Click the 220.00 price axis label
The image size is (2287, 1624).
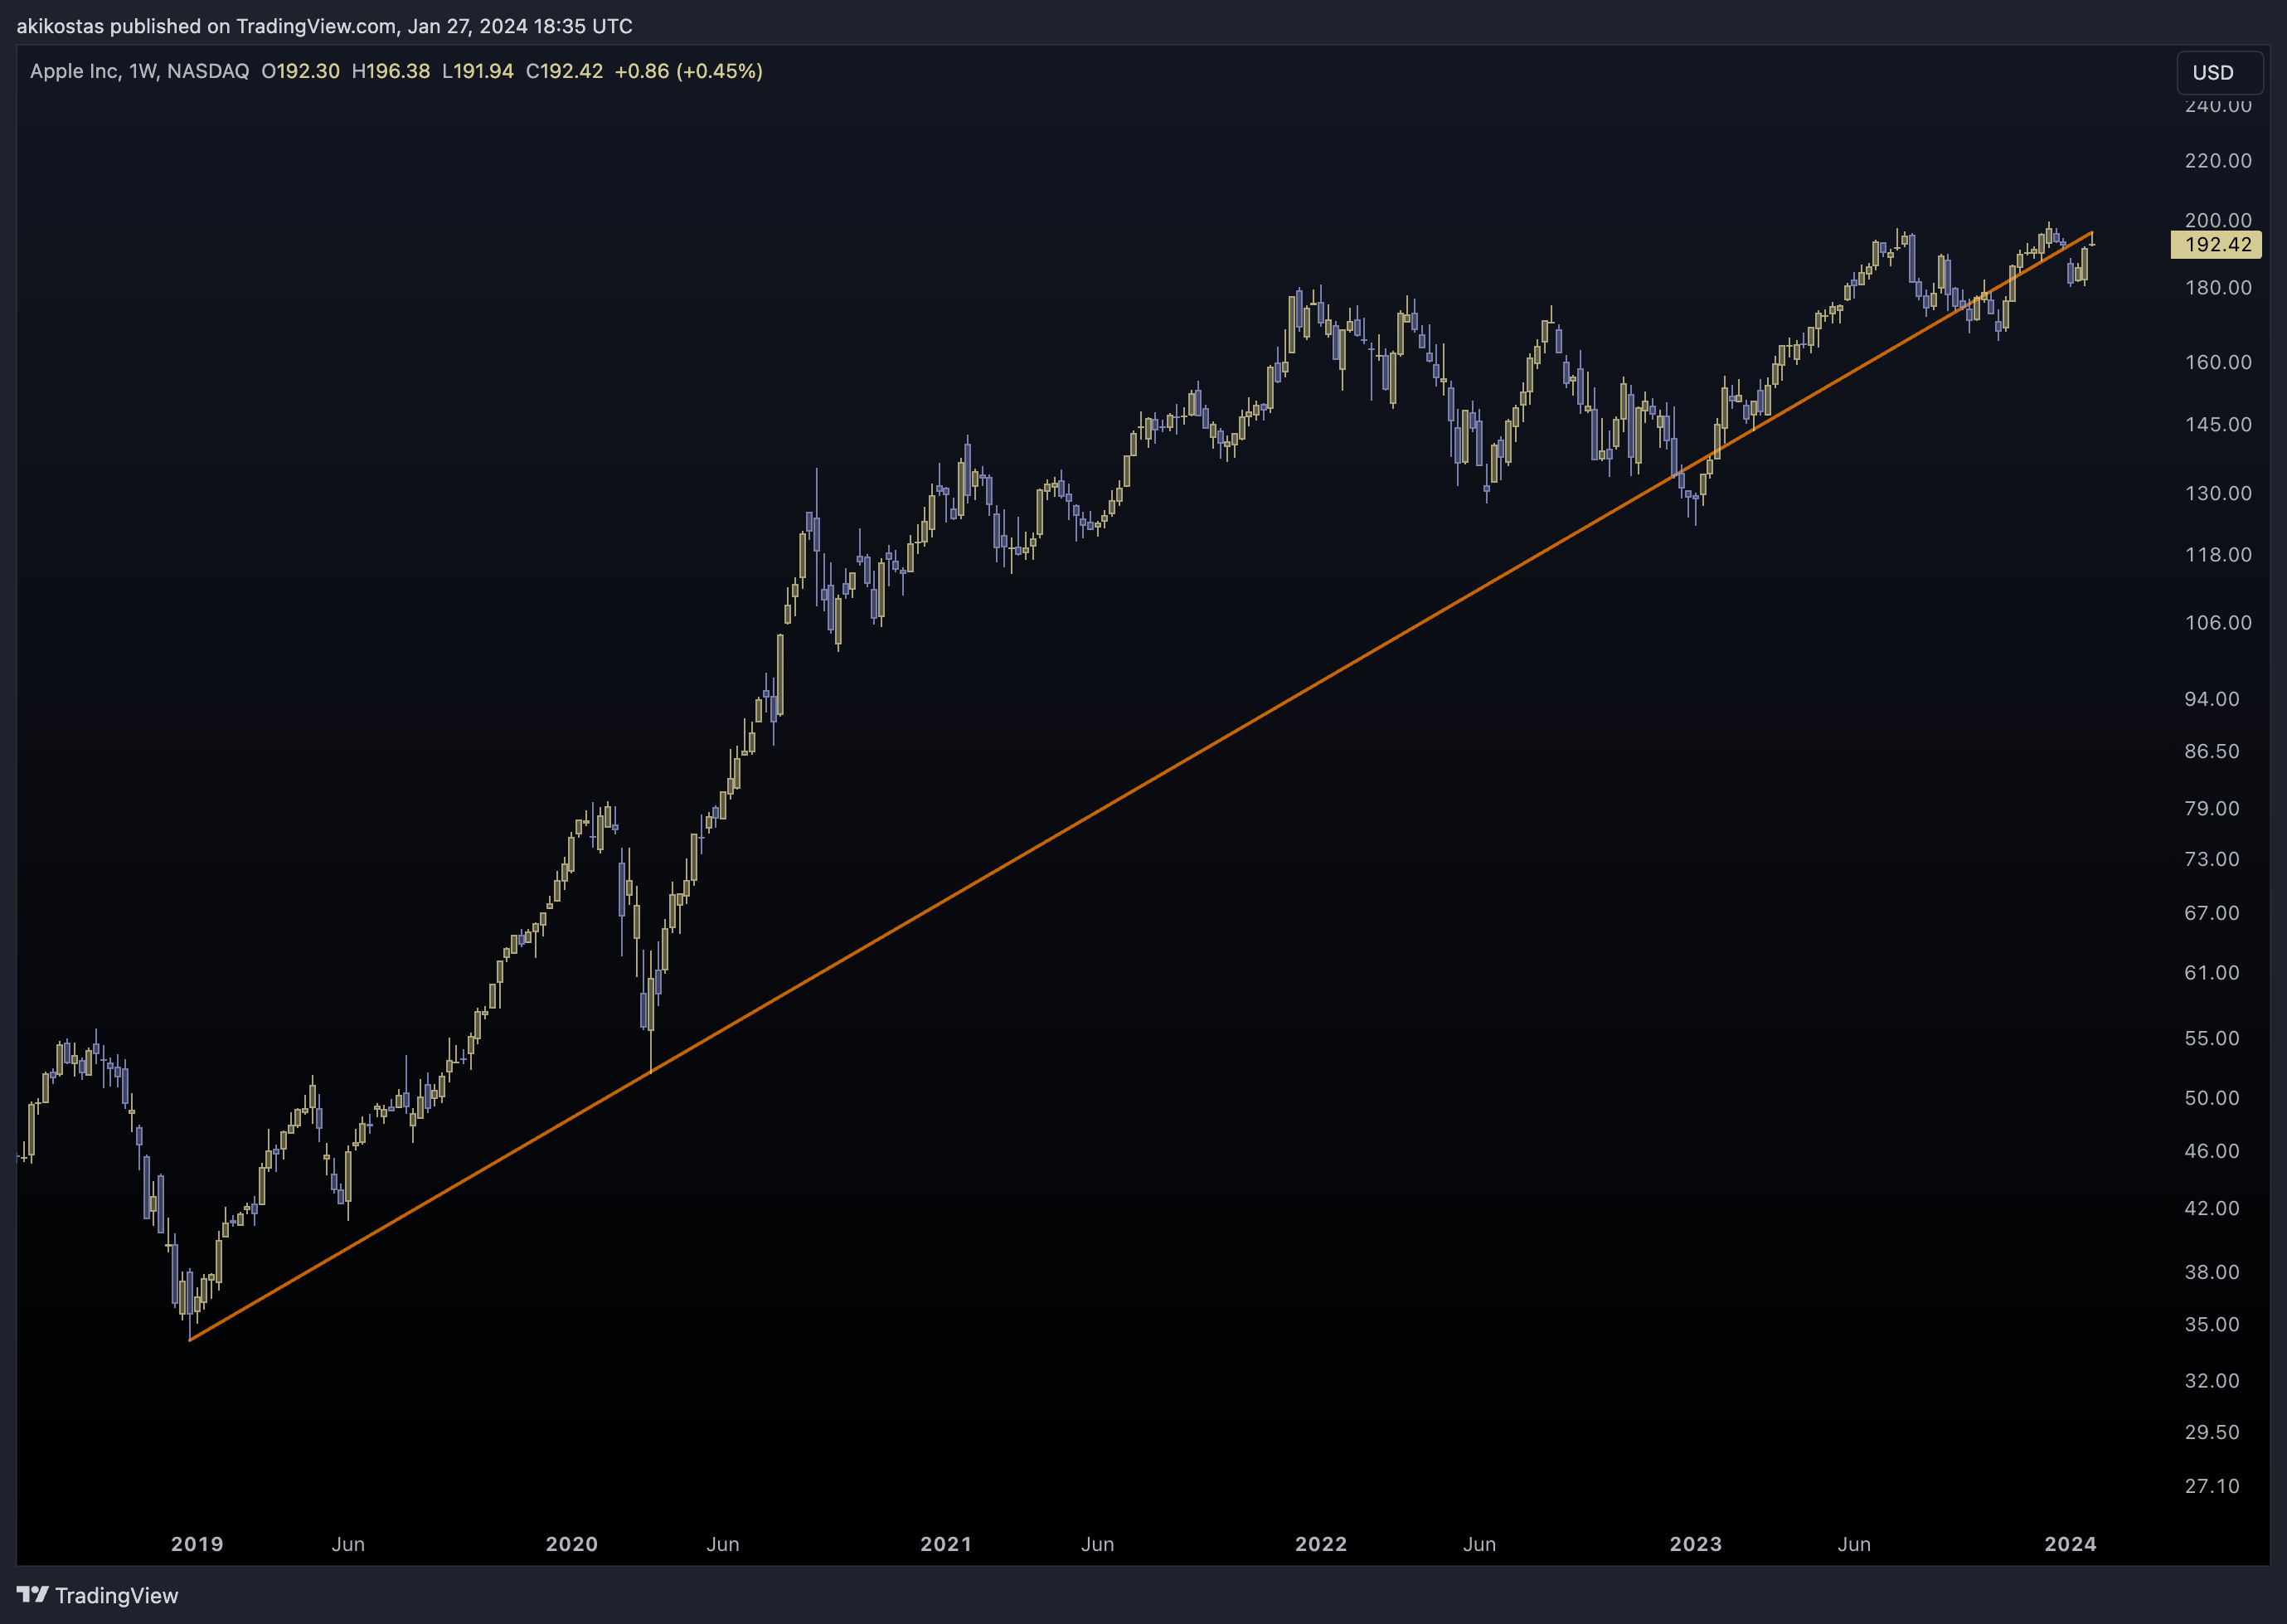(2218, 161)
